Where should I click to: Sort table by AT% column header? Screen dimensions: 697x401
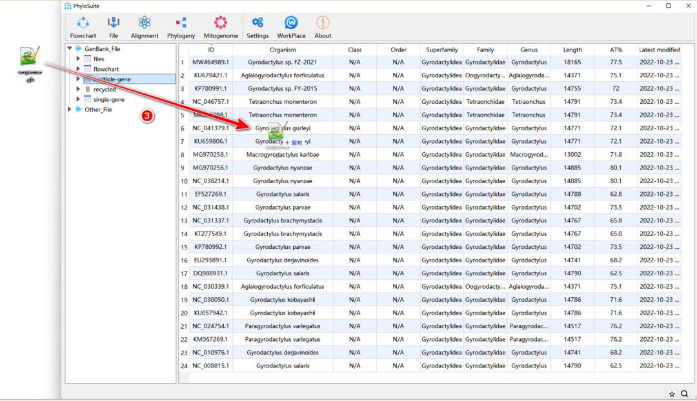tap(616, 50)
